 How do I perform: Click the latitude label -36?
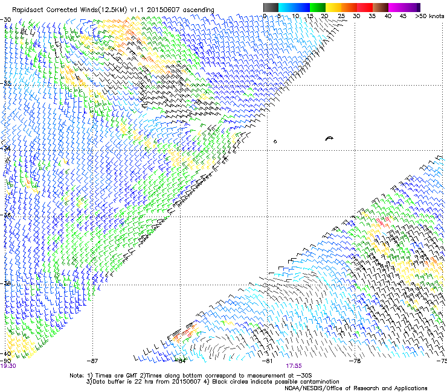click(5, 215)
